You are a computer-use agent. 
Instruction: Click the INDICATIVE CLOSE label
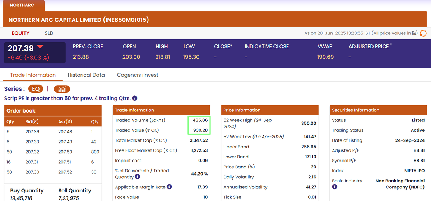[267, 46]
